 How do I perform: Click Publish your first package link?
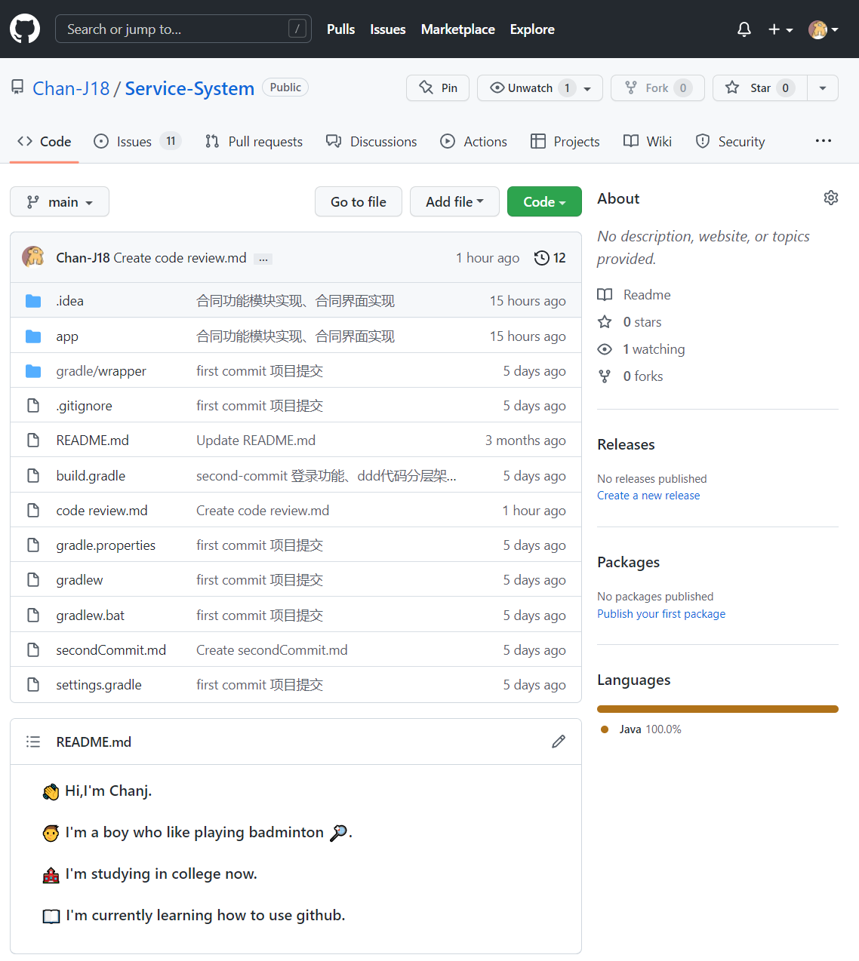(661, 614)
